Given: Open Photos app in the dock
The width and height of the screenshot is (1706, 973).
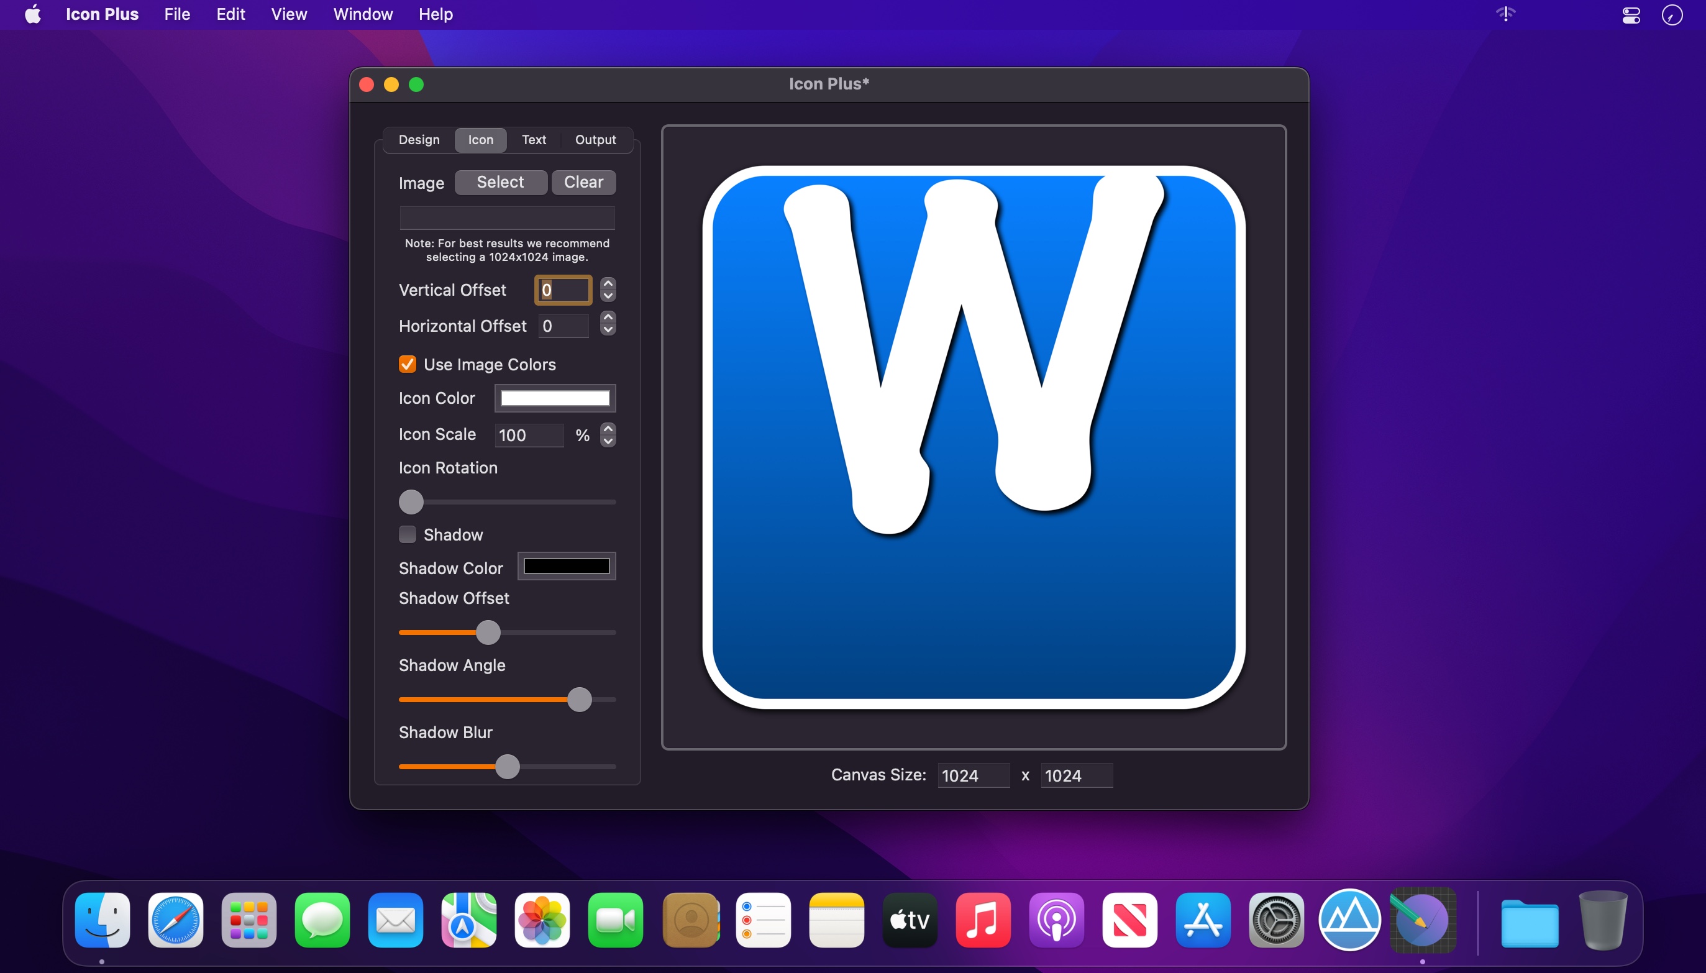Looking at the screenshot, I should (542, 920).
